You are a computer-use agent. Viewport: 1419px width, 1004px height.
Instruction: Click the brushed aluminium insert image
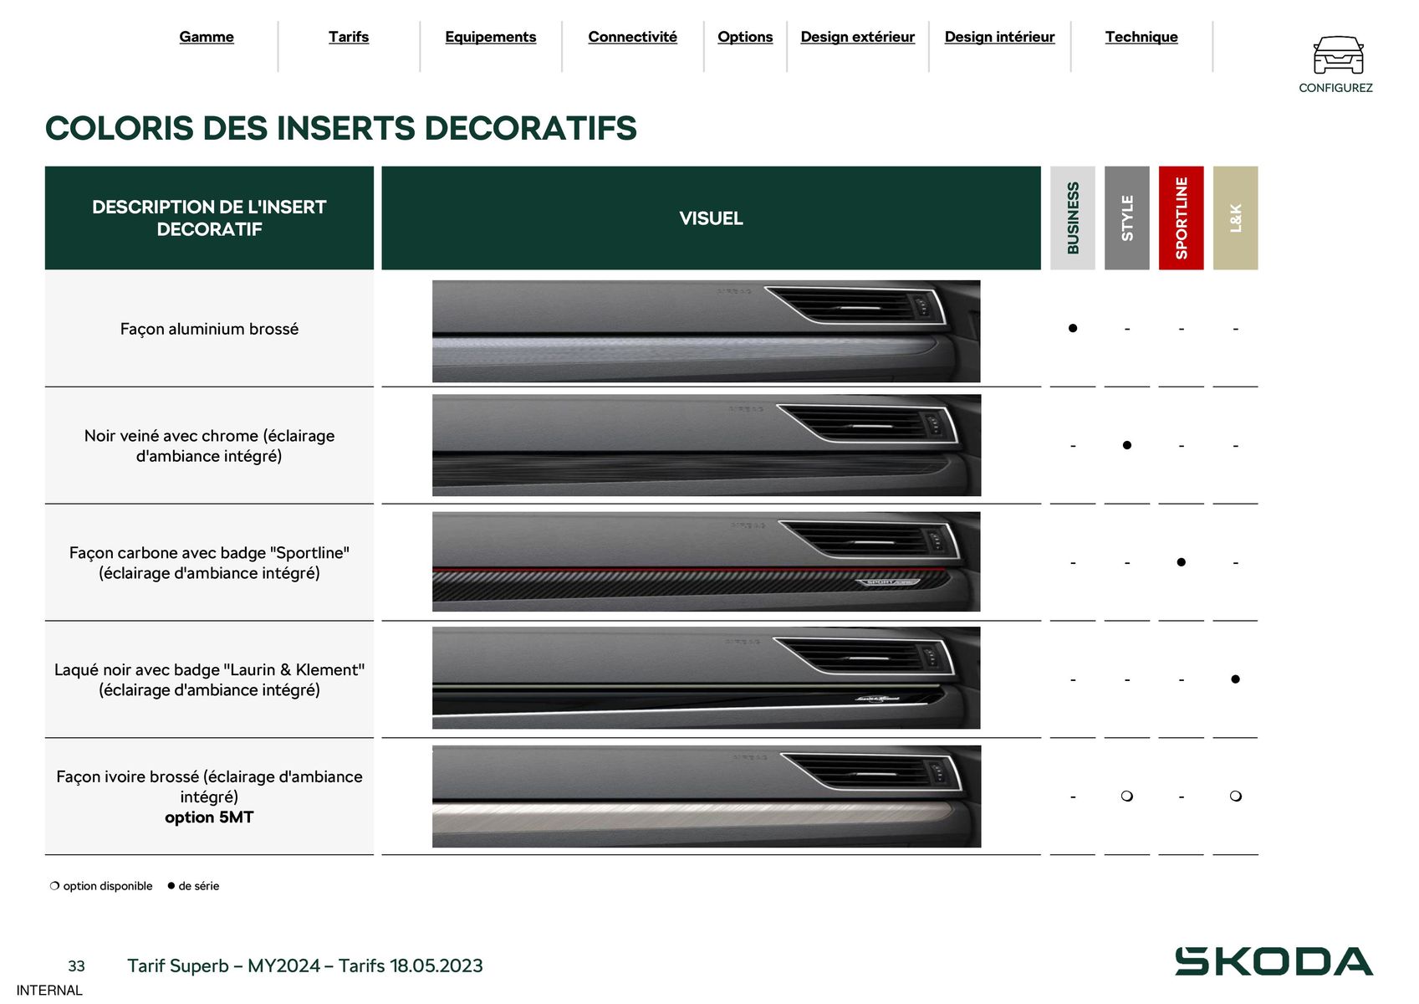click(x=707, y=331)
